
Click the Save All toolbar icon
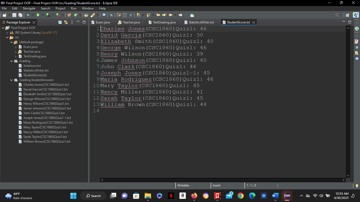coord(20,15)
